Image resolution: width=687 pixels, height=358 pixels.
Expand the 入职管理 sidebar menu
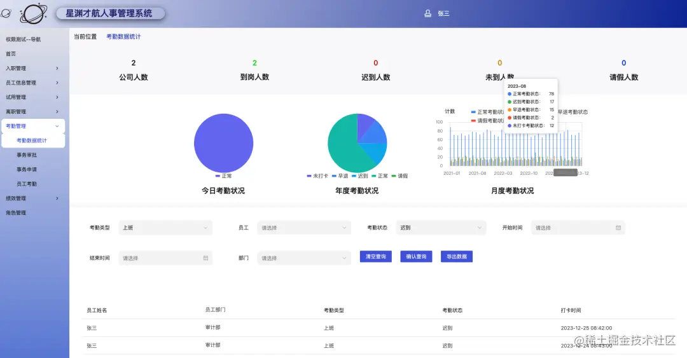[32, 69]
